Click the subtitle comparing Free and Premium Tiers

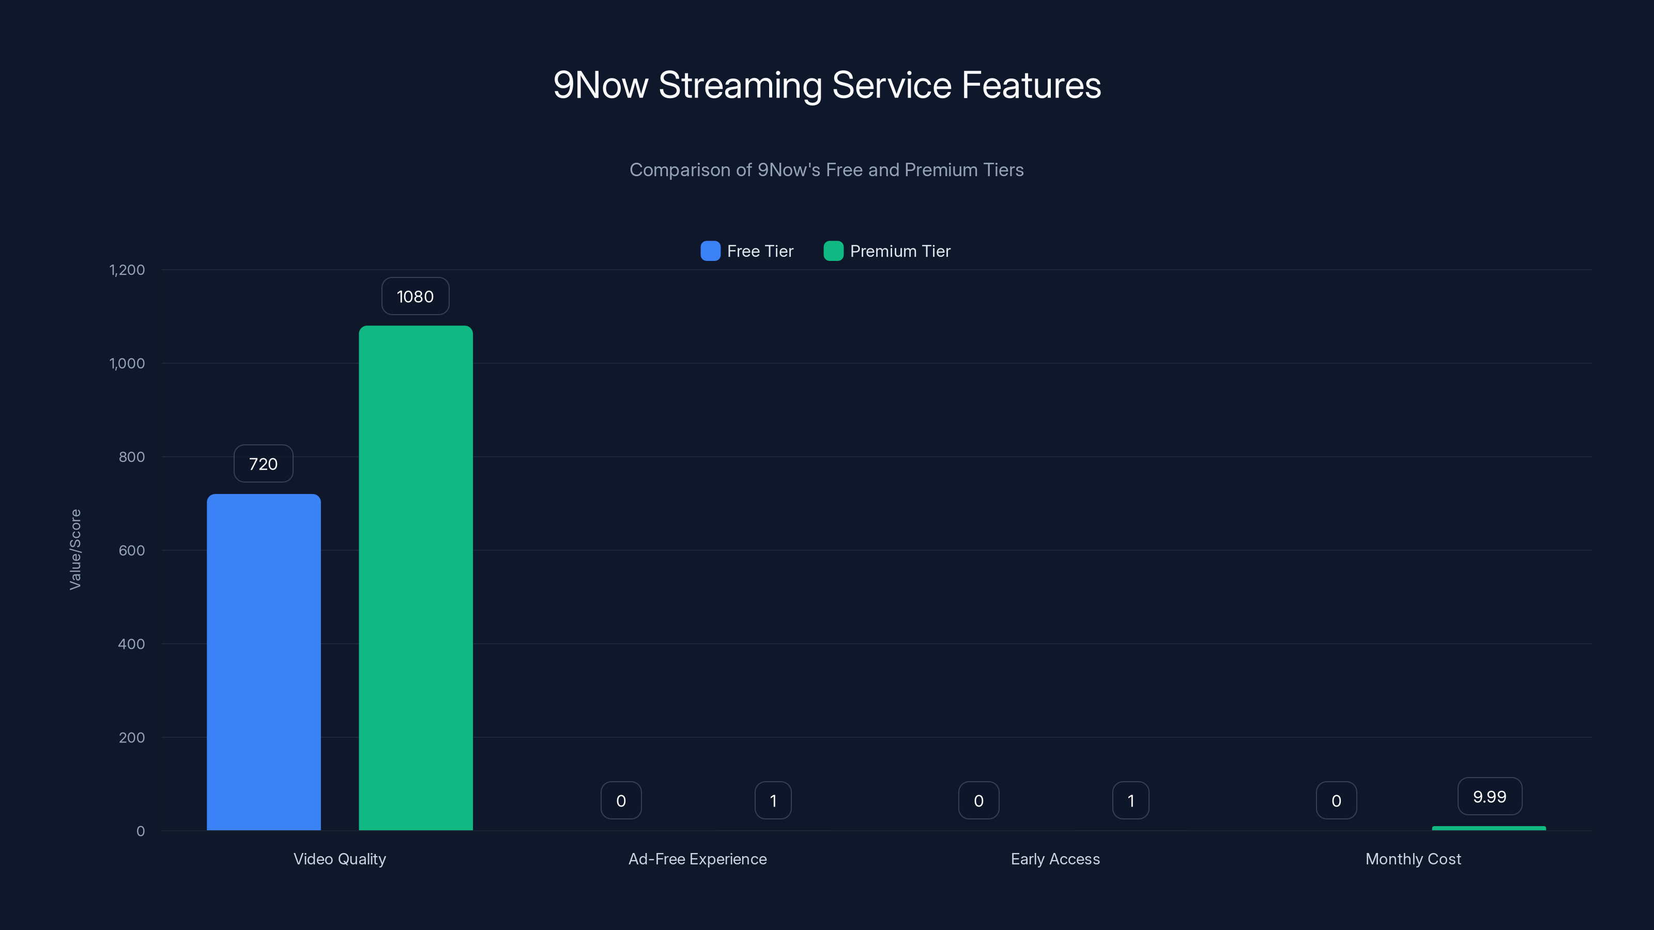coord(827,170)
